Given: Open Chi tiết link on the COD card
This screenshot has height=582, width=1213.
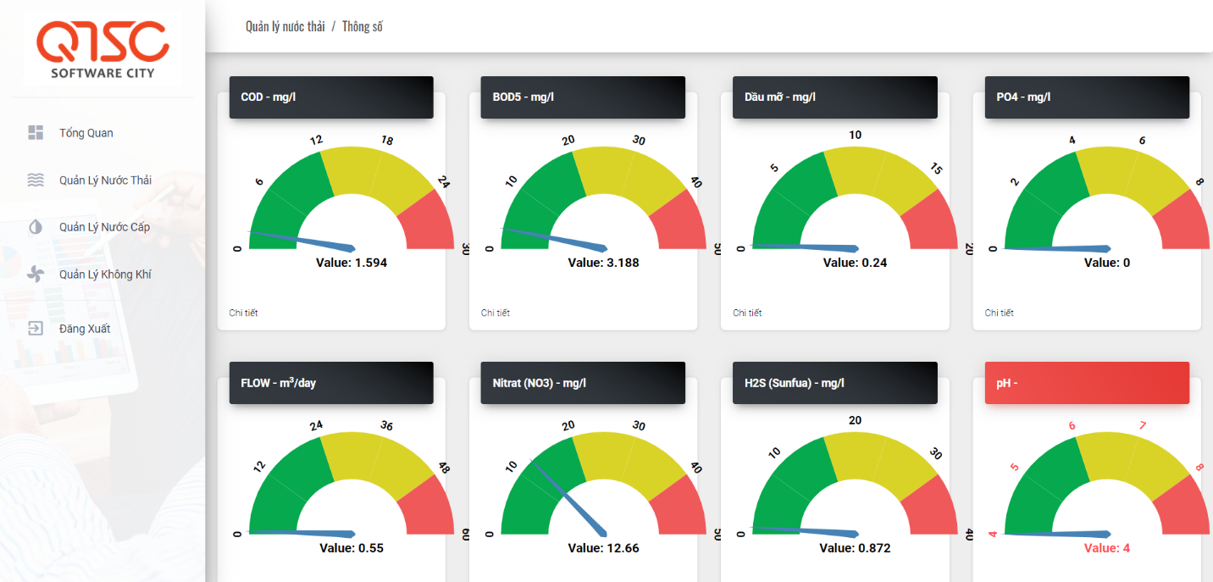Looking at the screenshot, I should [x=243, y=313].
